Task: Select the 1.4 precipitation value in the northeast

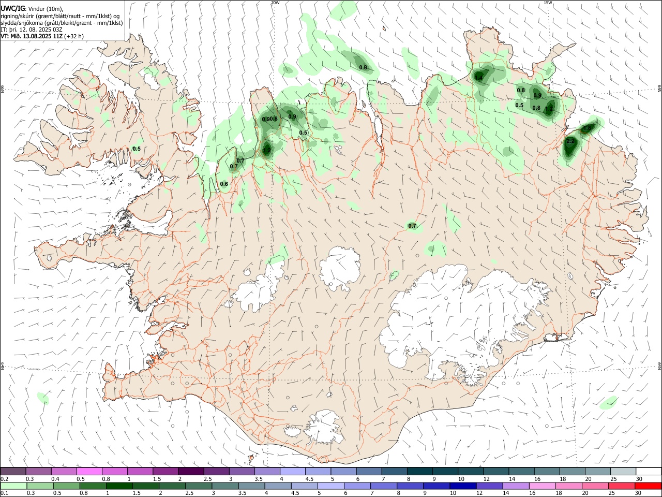Action: [479, 78]
